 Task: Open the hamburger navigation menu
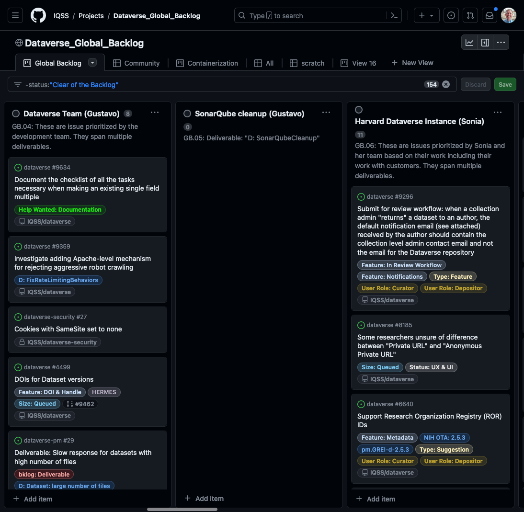(15, 16)
